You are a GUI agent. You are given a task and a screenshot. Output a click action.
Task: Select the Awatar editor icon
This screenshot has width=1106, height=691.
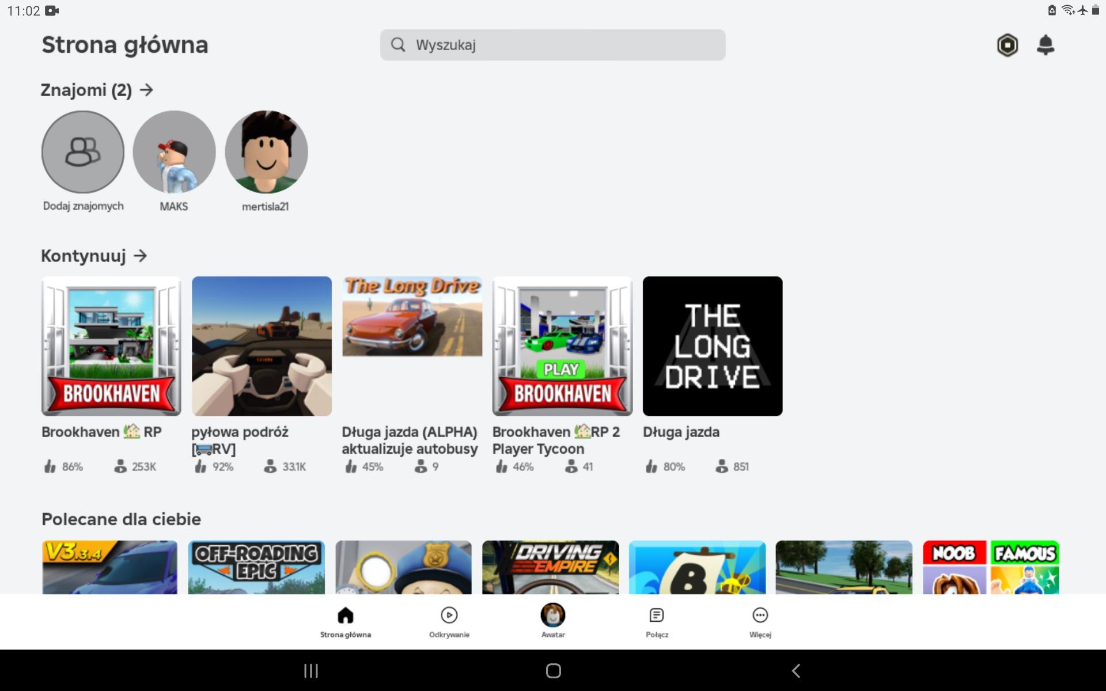(x=552, y=616)
